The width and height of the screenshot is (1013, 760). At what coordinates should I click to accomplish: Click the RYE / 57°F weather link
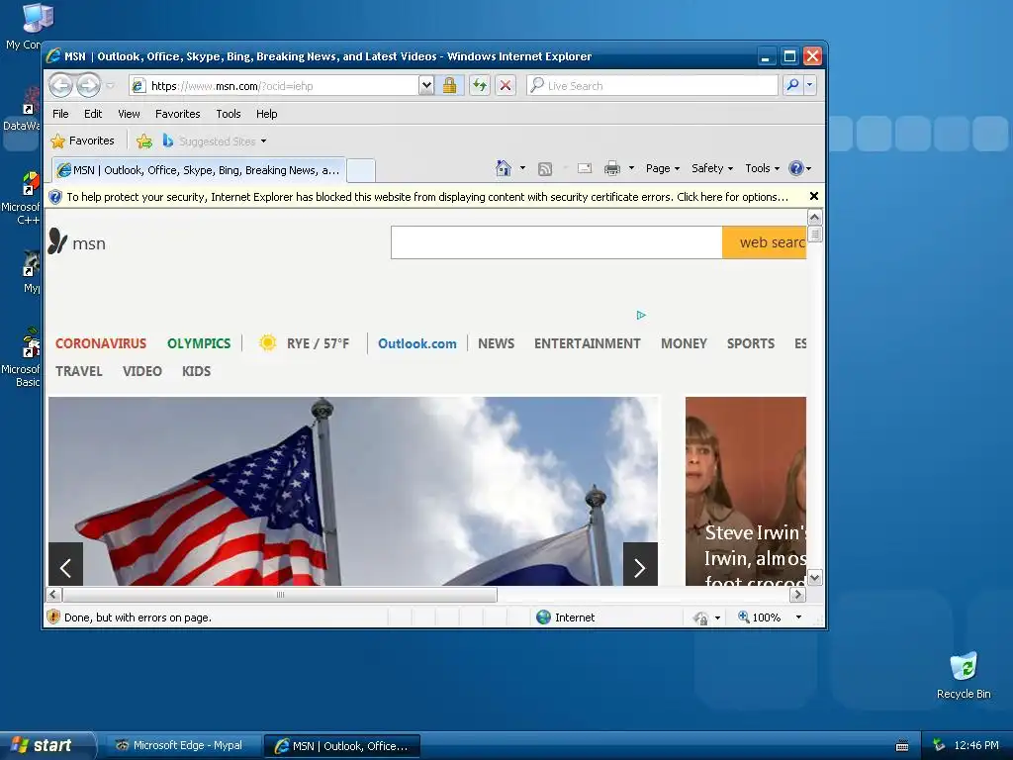(x=305, y=343)
